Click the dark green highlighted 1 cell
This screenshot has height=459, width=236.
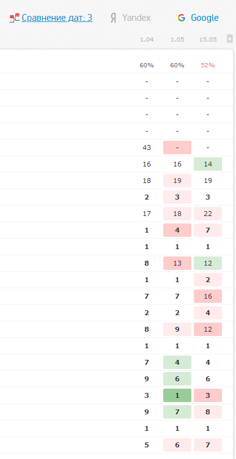click(x=177, y=395)
